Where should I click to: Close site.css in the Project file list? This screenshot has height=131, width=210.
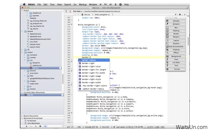pos(60,68)
